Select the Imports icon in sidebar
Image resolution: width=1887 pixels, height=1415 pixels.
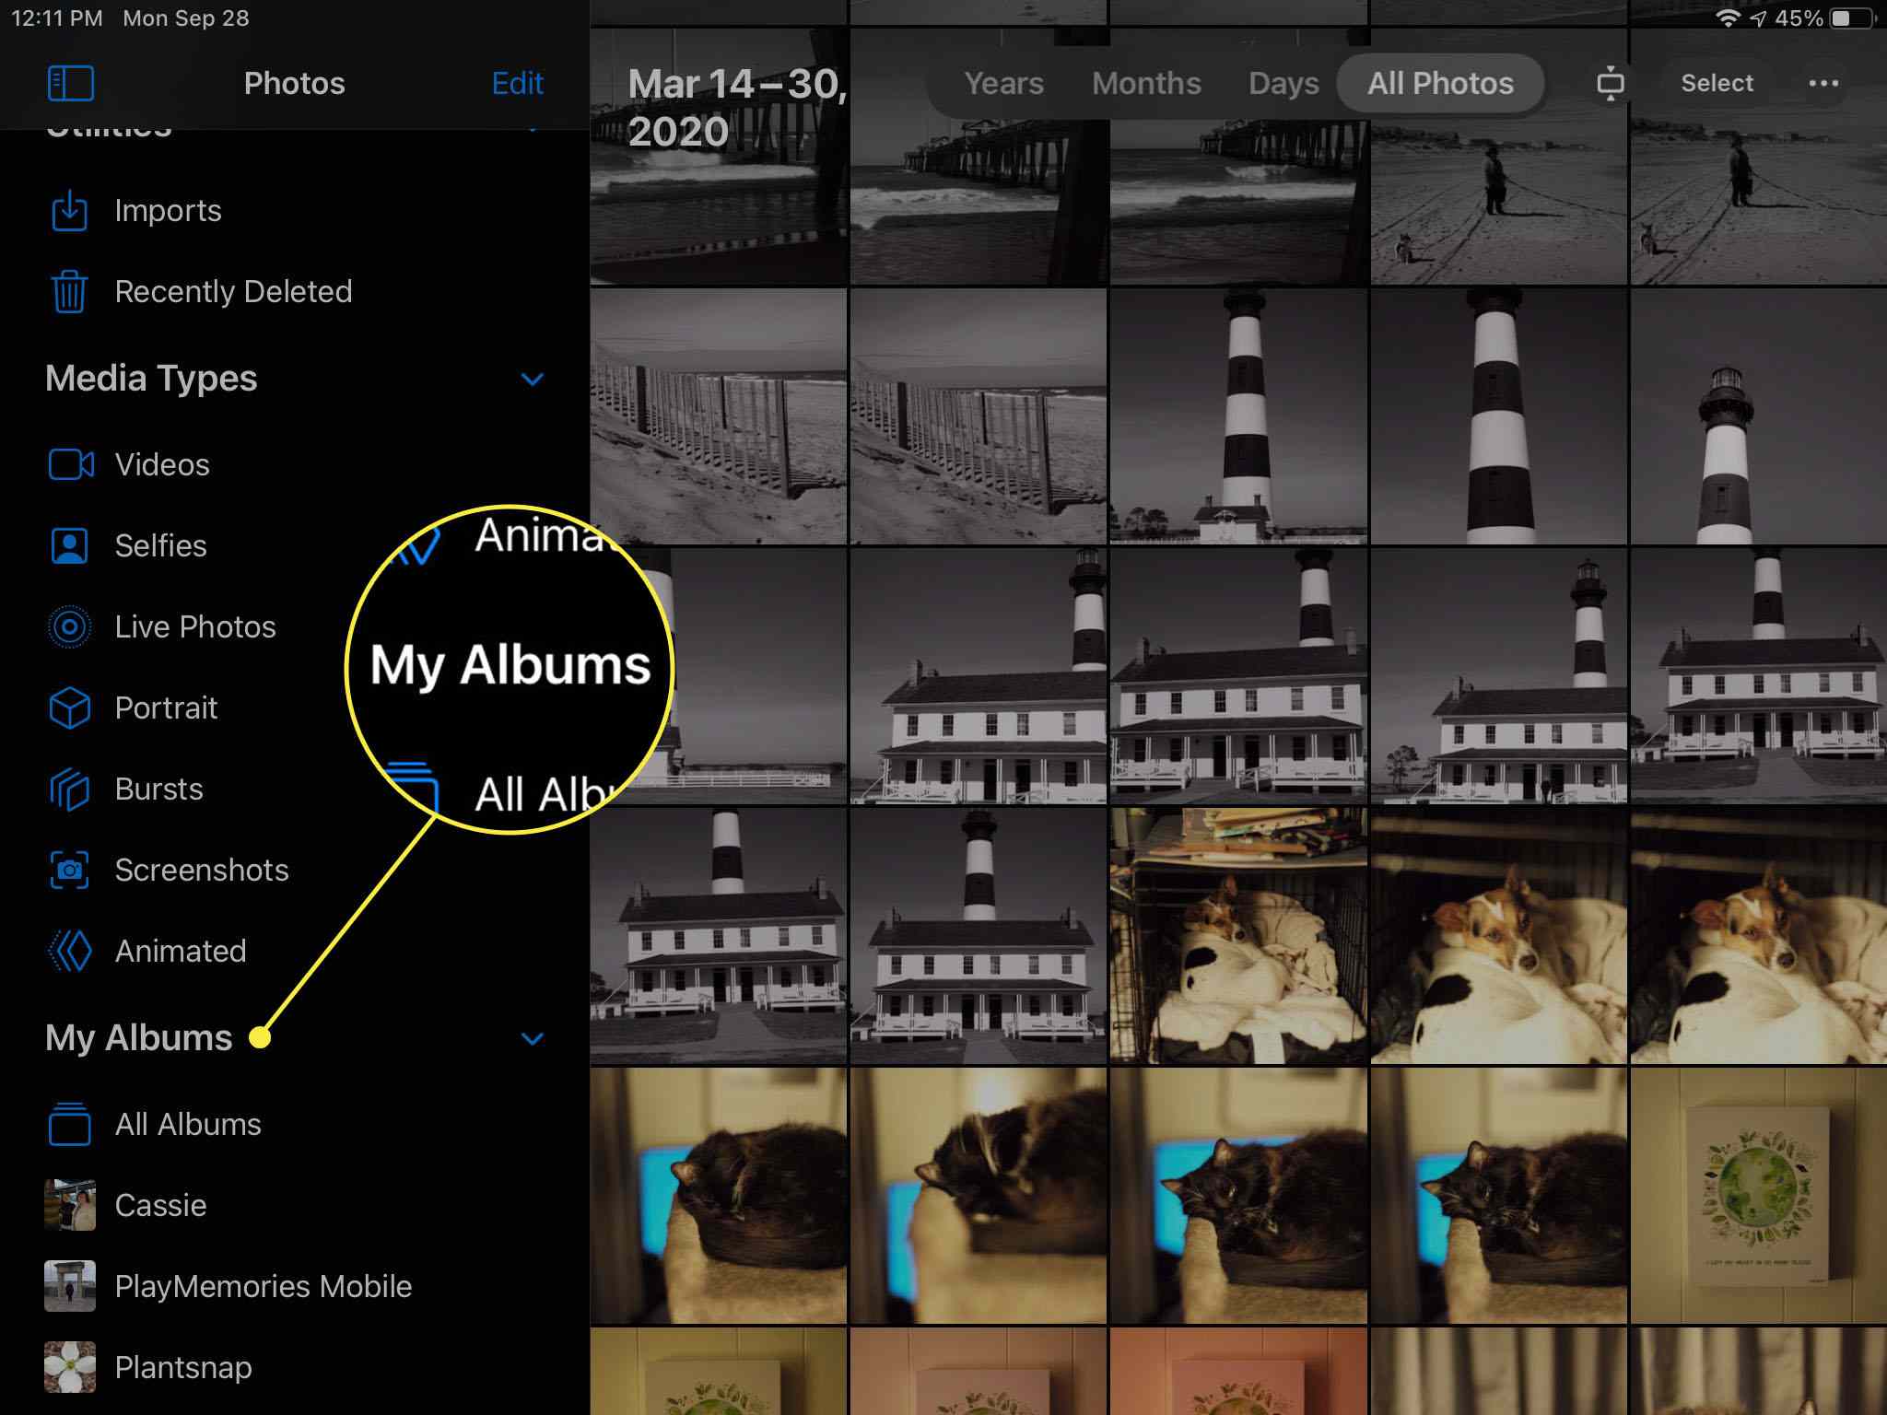(x=71, y=211)
